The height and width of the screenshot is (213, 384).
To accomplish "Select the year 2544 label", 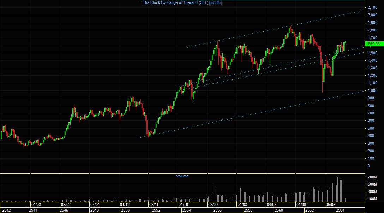I will (33, 210).
